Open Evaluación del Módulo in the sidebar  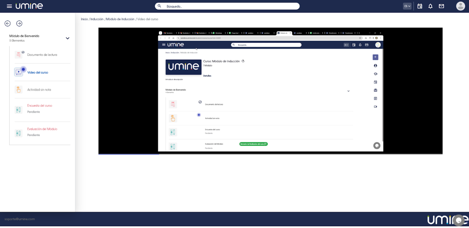tap(42, 129)
